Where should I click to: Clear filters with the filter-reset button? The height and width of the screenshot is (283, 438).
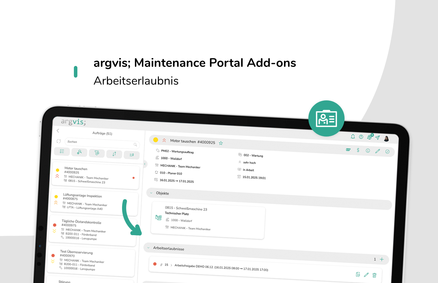[x=97, y=153]
